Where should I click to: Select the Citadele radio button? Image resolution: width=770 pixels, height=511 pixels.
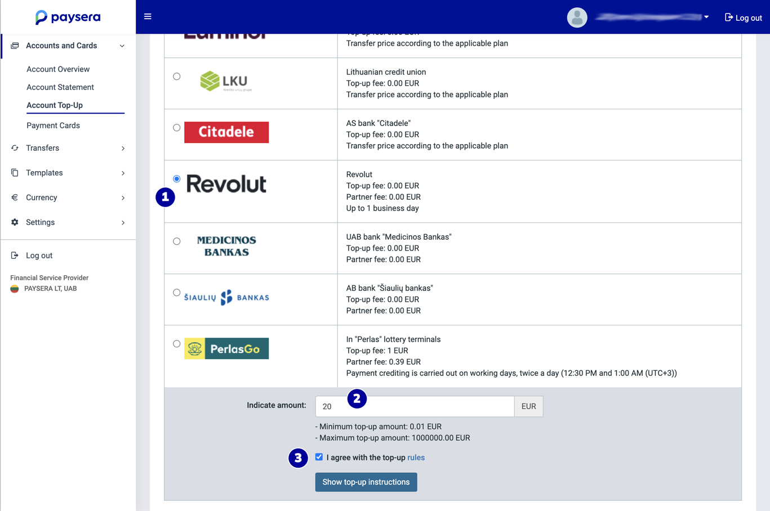[177, 128]
